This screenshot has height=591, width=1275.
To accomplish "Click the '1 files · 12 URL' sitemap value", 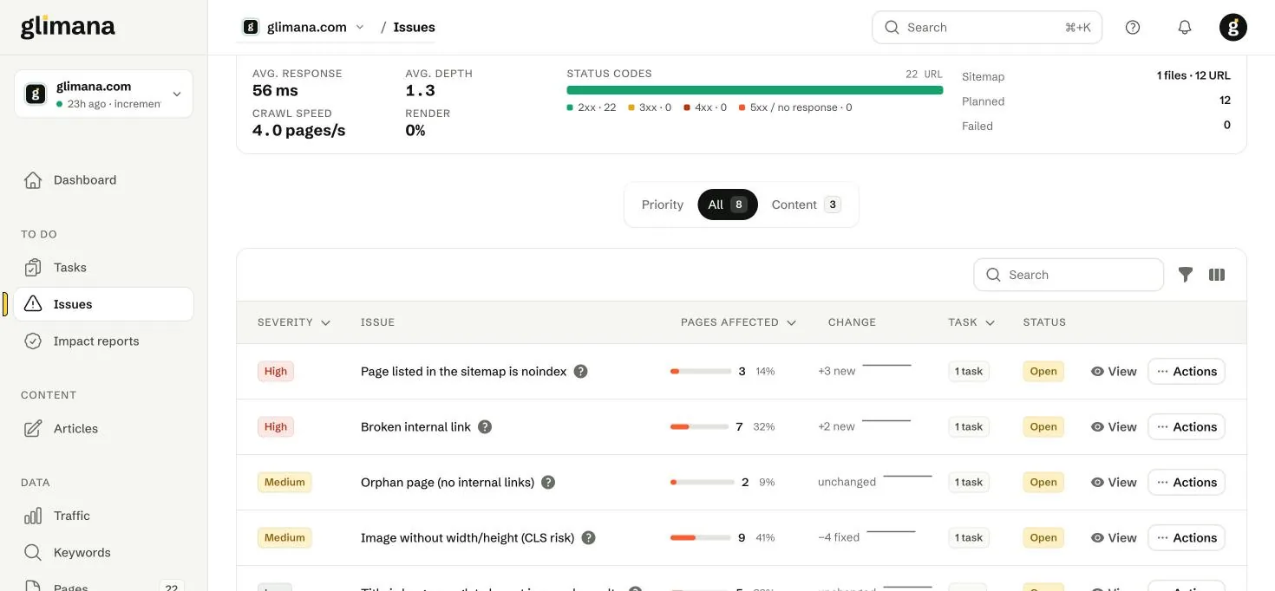I will pos(1193,76).
